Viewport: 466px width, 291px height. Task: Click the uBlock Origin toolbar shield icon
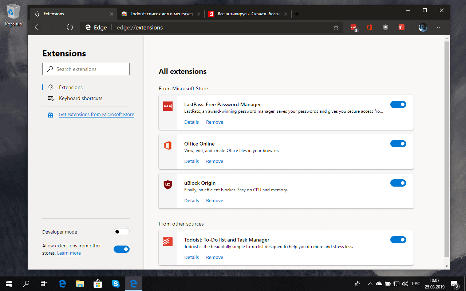pyautogui.click(x=386, y=27)
